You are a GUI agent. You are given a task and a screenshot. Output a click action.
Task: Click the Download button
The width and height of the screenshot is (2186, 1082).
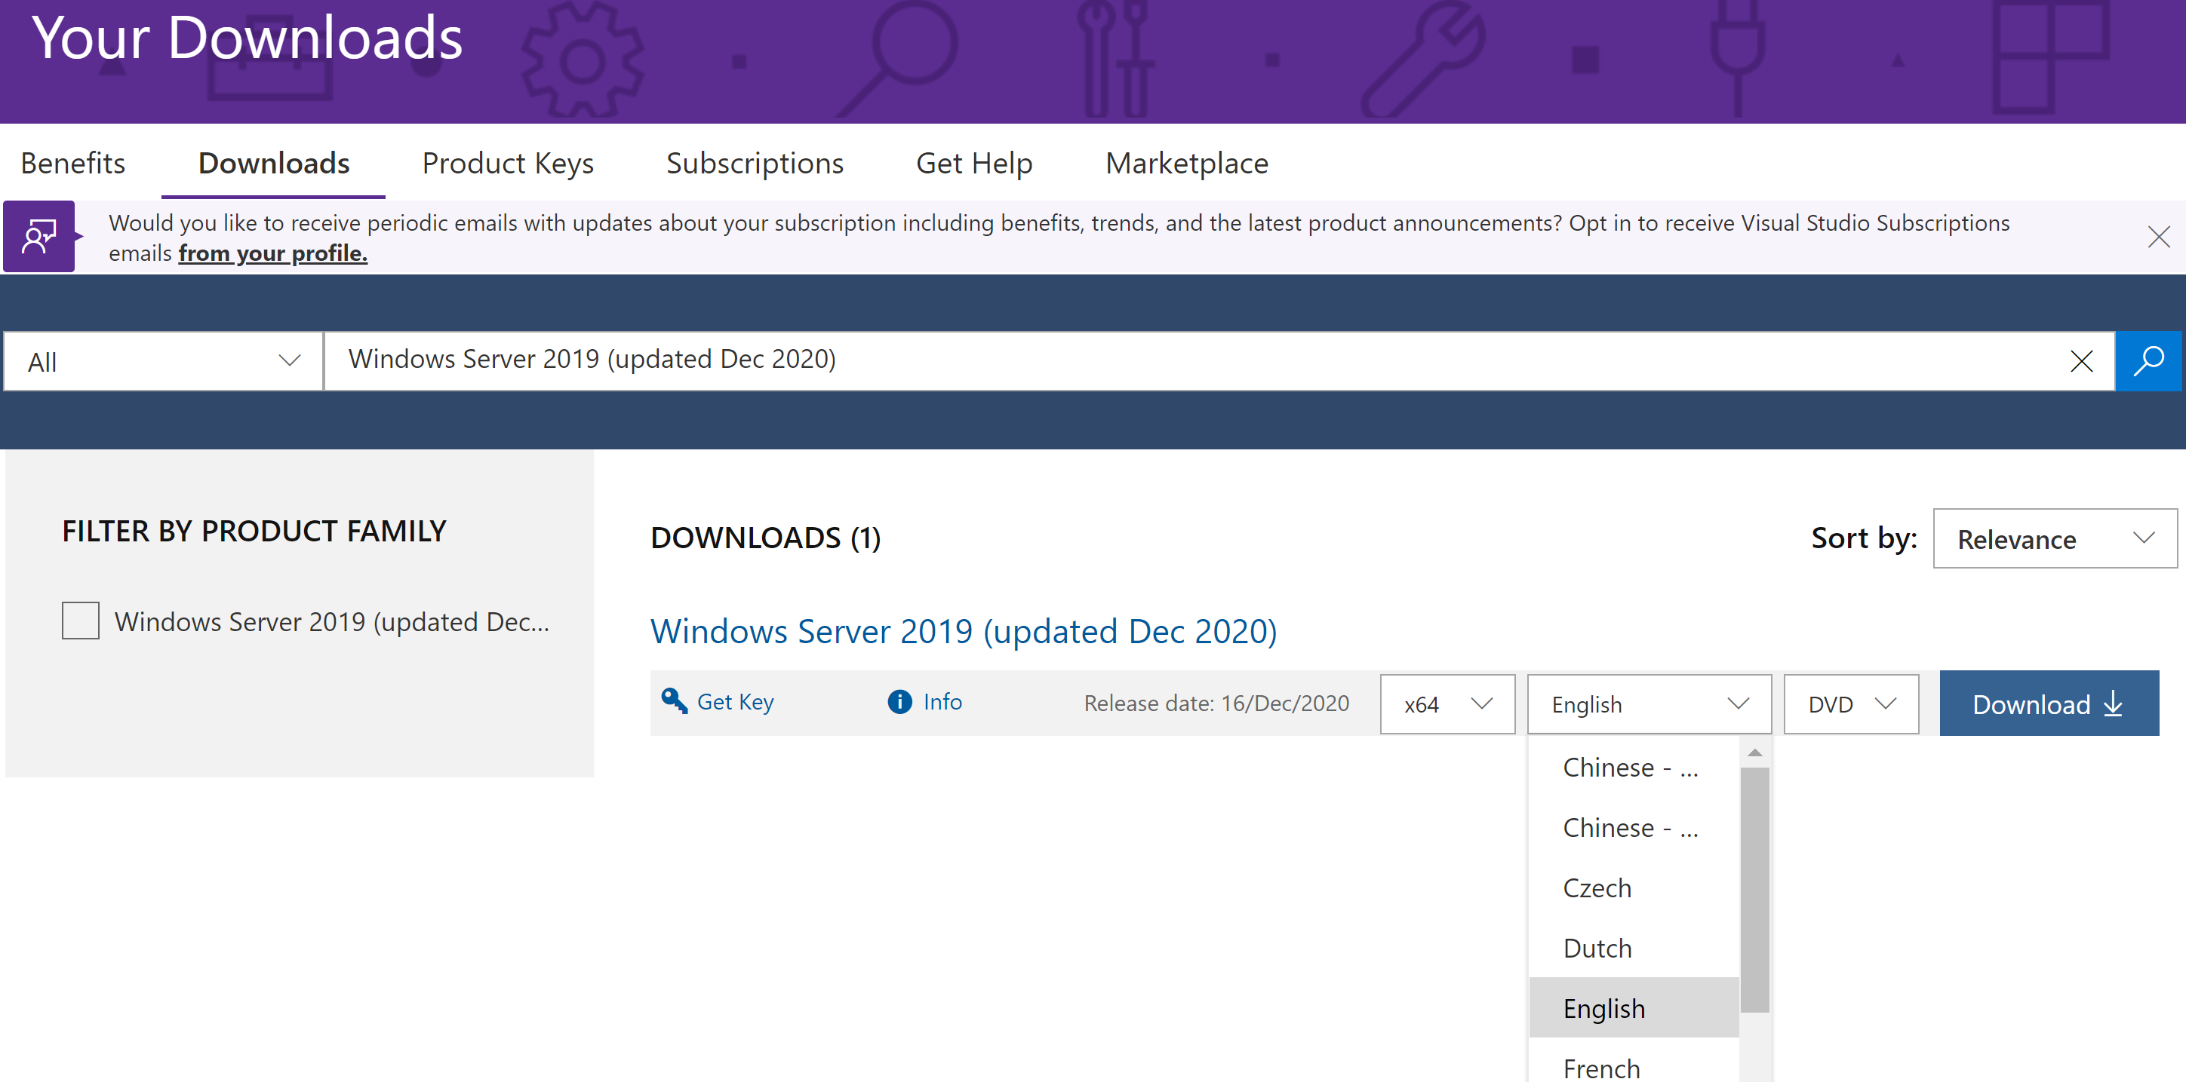pos(2049,703)
